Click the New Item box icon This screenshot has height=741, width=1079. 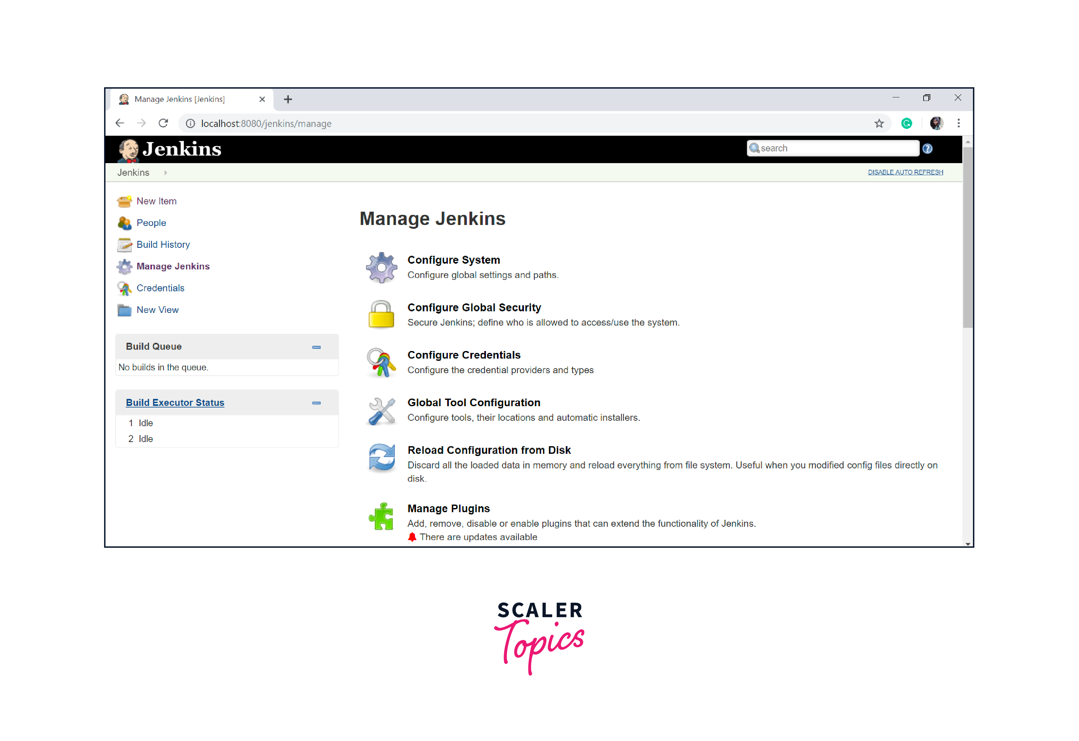click(124, 201)
